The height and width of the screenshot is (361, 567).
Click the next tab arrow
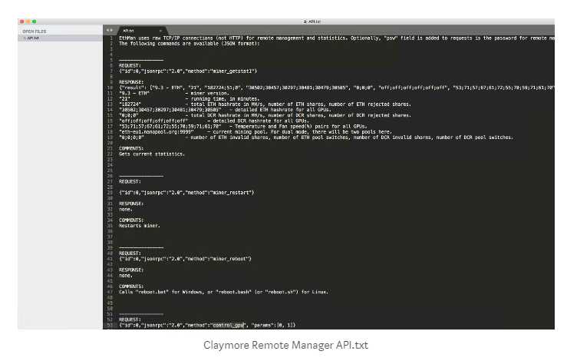pyautogui.click(x=111, y=31)
